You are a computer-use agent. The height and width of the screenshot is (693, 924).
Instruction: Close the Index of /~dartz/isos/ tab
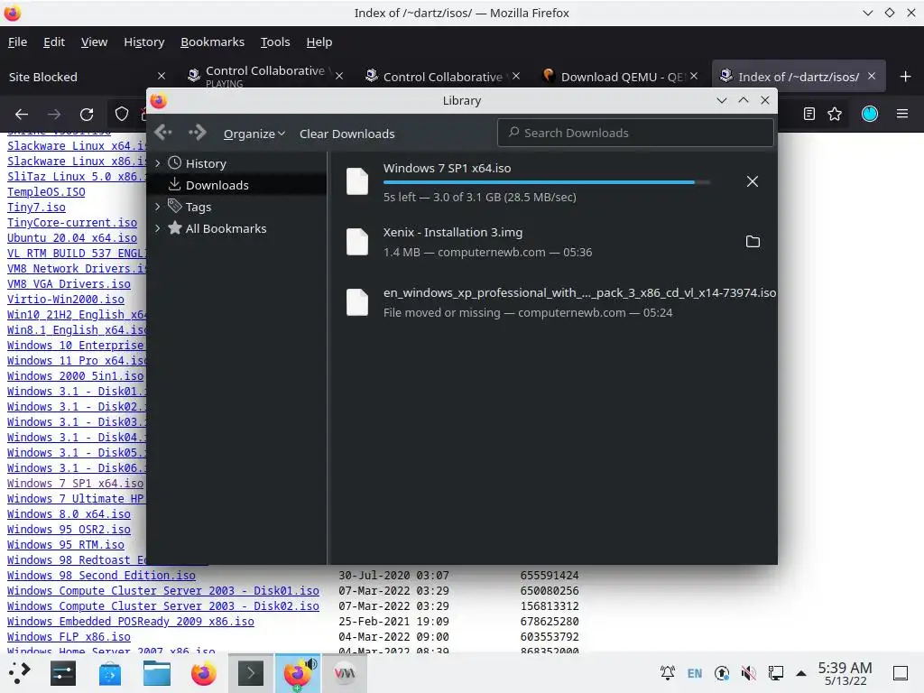(872, 76)
